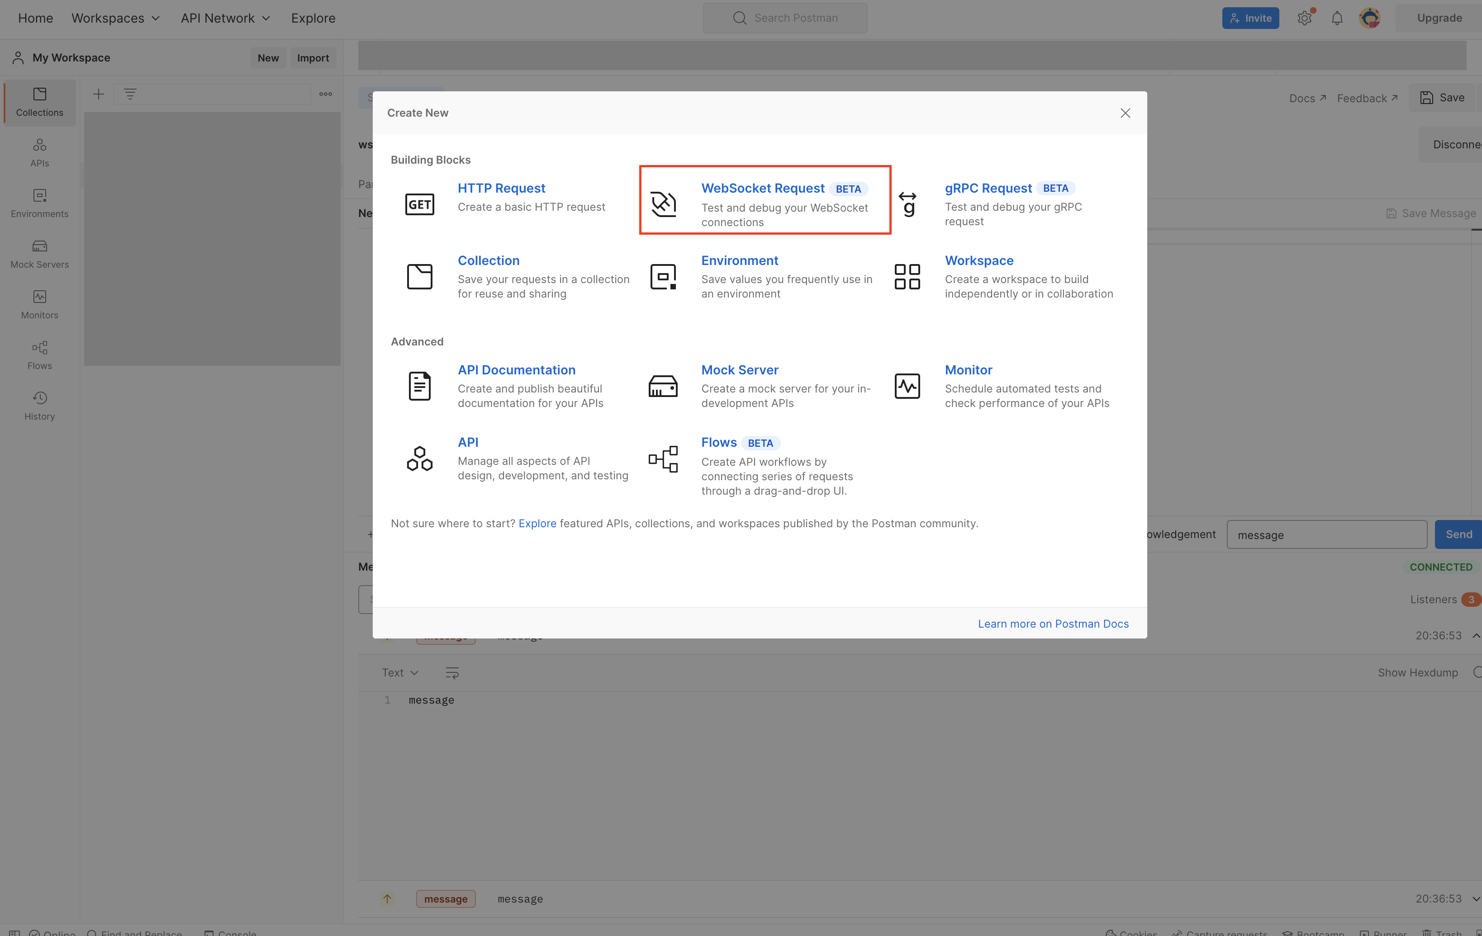The width and height of the screenshot is (1482, 936).
Task: Click the Collection folder icon
Action: tap(419, 276)
